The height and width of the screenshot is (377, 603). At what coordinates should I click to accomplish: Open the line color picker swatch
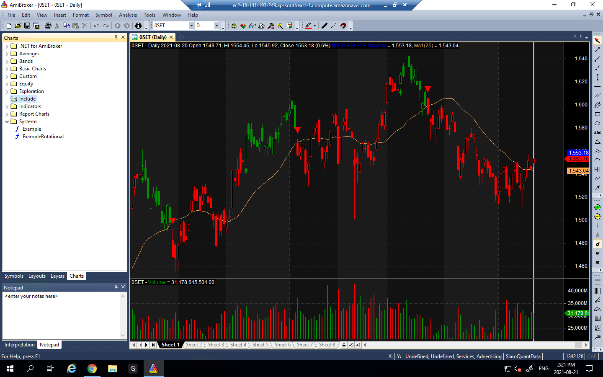[x=308, y=26]
